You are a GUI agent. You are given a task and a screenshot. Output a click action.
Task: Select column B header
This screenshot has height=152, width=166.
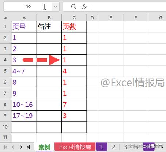point(49,18)
